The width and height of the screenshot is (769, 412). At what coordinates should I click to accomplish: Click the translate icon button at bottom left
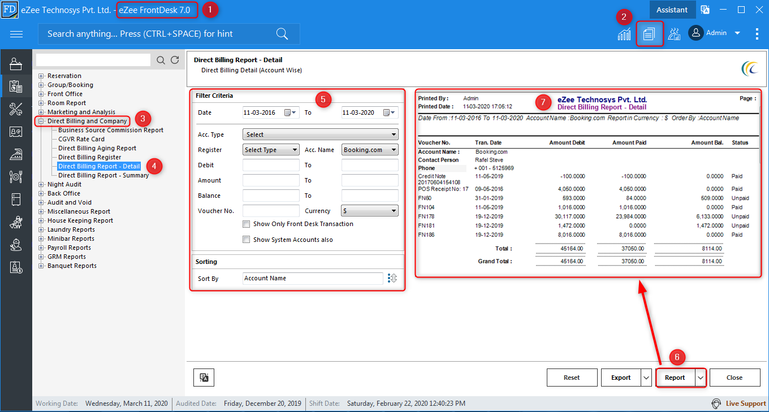pos(204,378)
